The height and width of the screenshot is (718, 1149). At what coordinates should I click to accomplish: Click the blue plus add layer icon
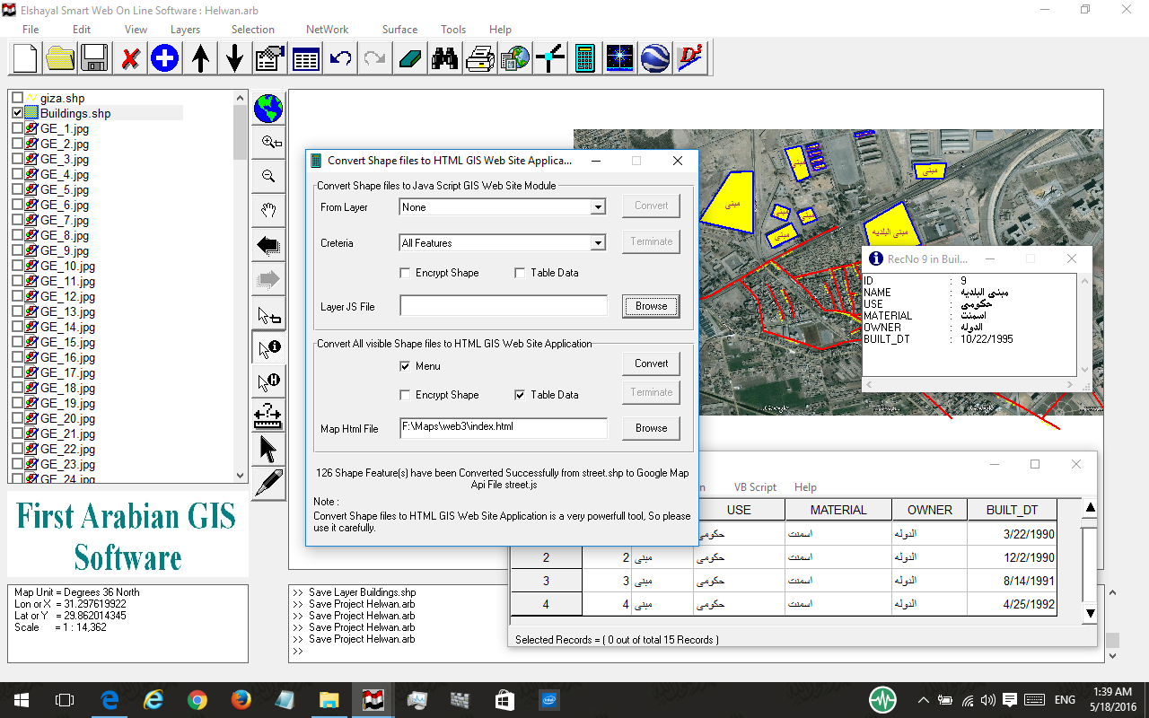click(x=164, y=59)
